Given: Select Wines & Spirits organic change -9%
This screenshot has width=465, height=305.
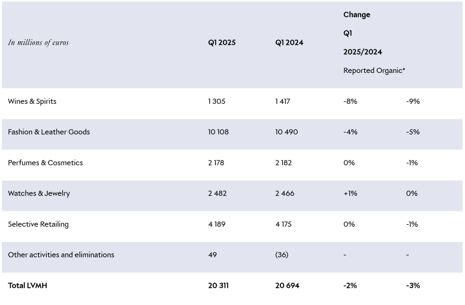Looking at the screenshot, I should 413,102.
